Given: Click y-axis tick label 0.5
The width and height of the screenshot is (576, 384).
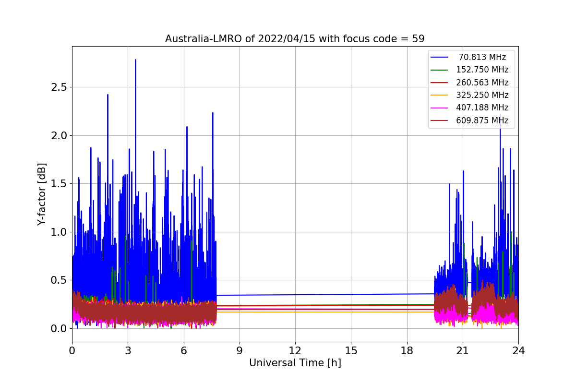Looking at the screenshot, I should (x=59, y=280).
